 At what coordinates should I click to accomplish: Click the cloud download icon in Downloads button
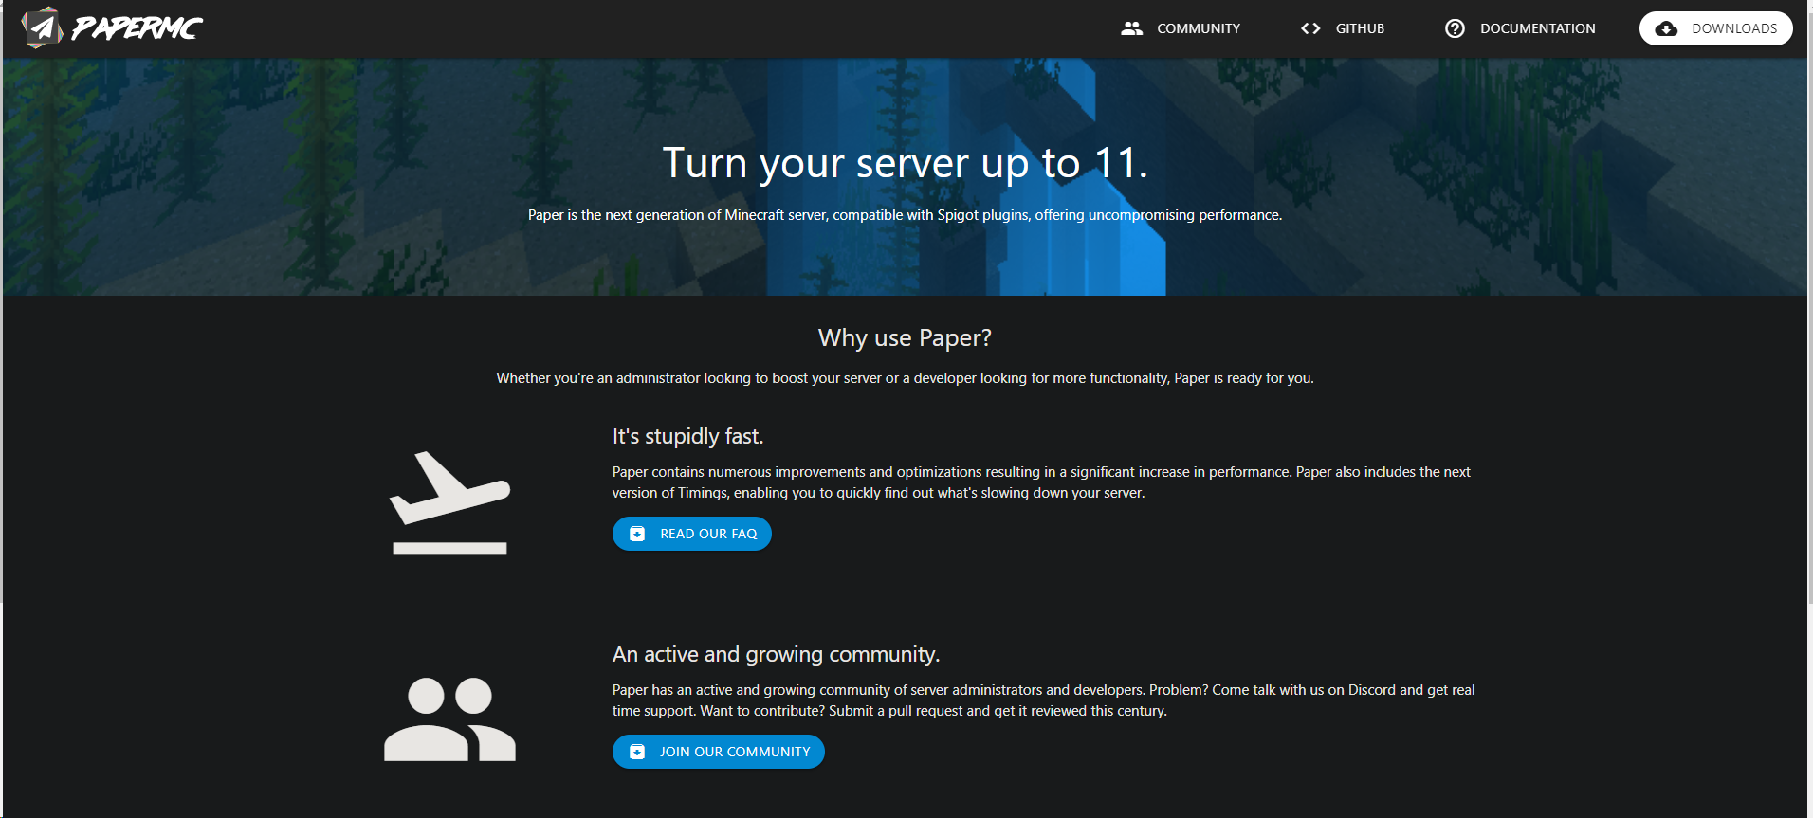(1666, 28)
